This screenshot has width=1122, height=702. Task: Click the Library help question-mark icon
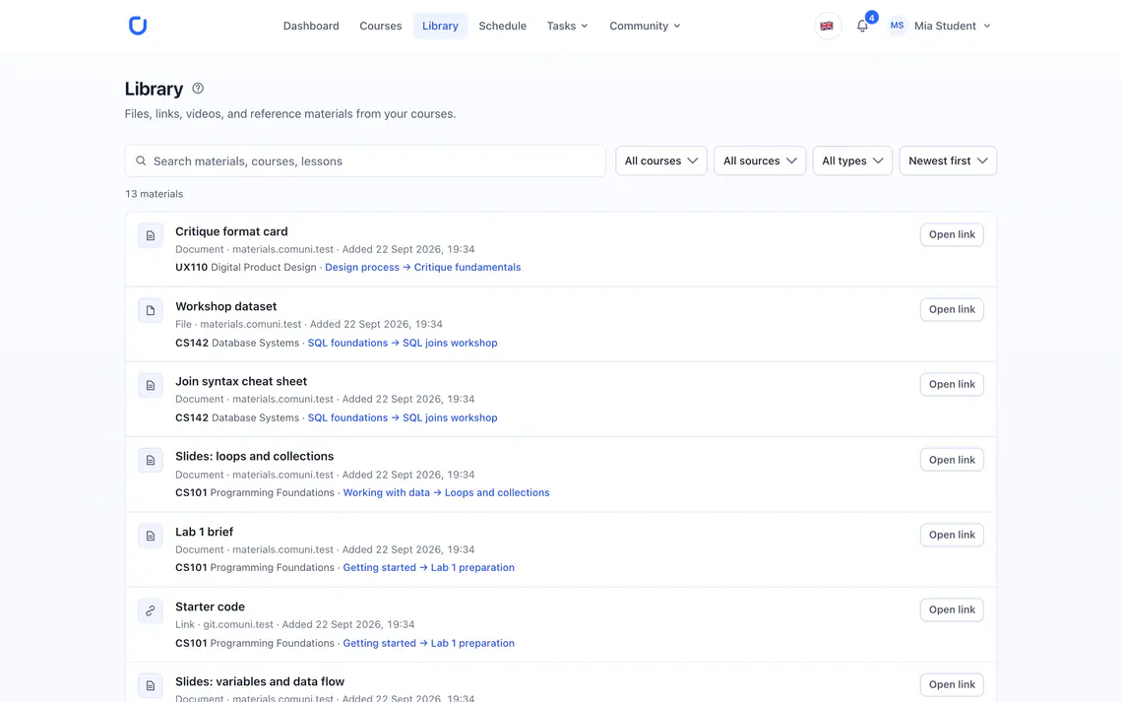(x=198, y=88)
